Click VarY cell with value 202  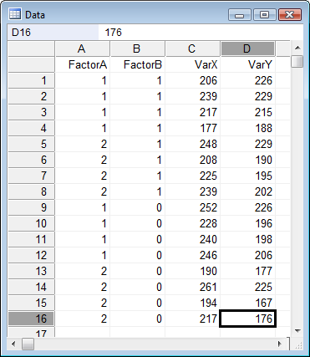248,191
